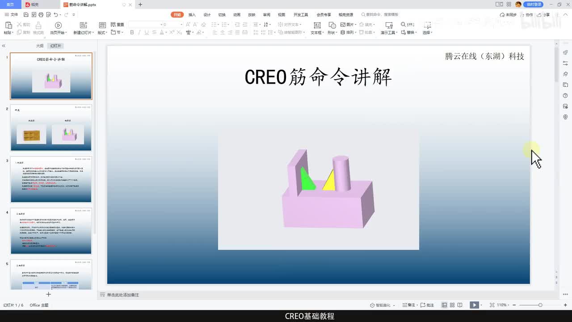Image resolution: width=572 pixels, height=322 pixels.
Task: Click the notes field 单击此处添加备注
Action: click(123, 295)
